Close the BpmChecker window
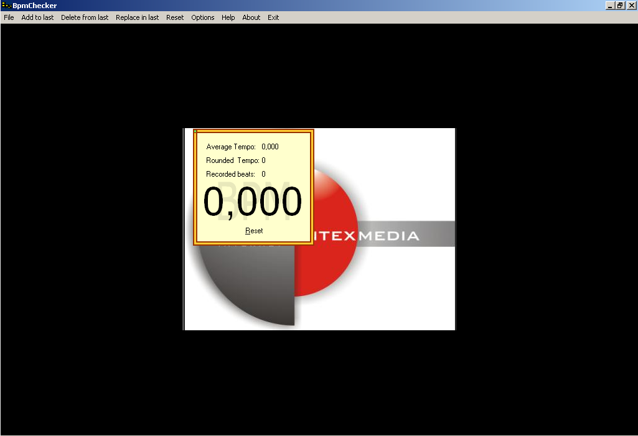 pos(631,6)
